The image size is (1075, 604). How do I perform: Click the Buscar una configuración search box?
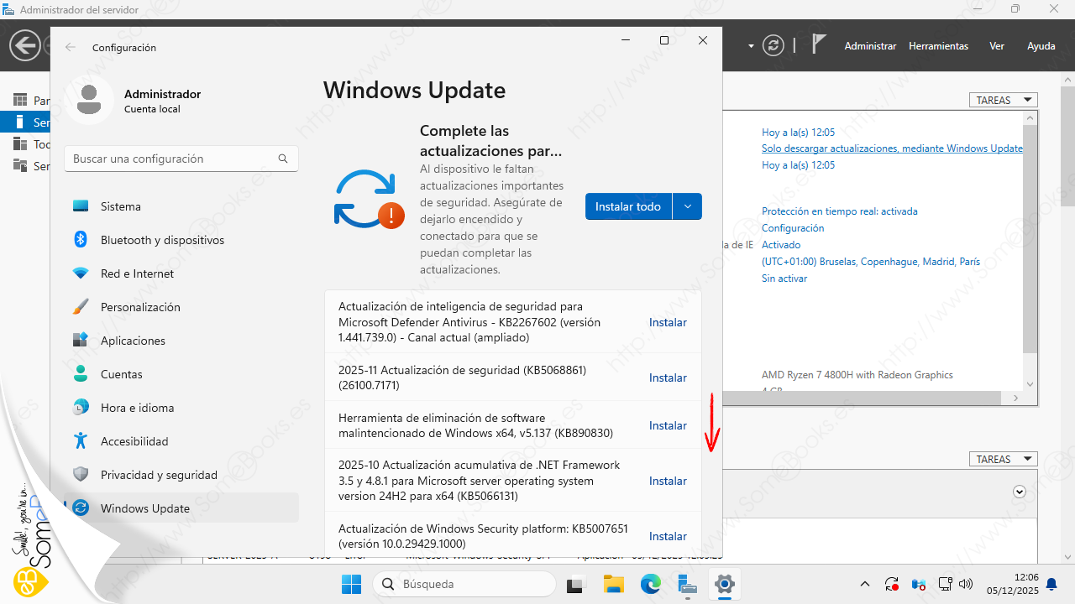(x=172, y=159)
